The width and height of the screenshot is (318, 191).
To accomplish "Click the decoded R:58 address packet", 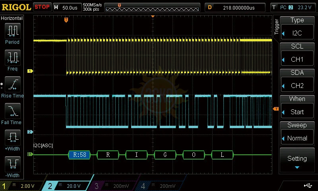I will [79, 155].
